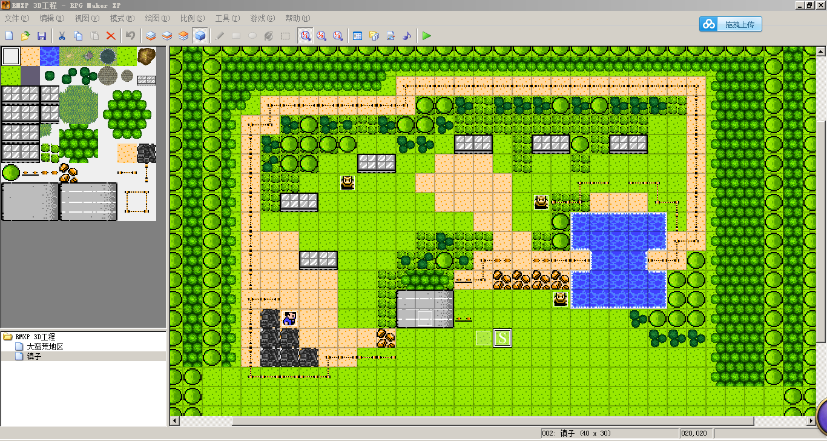Create a new project with the toolbar icon
The height and width of the screenshot is (441, 827).
(9, 36)
